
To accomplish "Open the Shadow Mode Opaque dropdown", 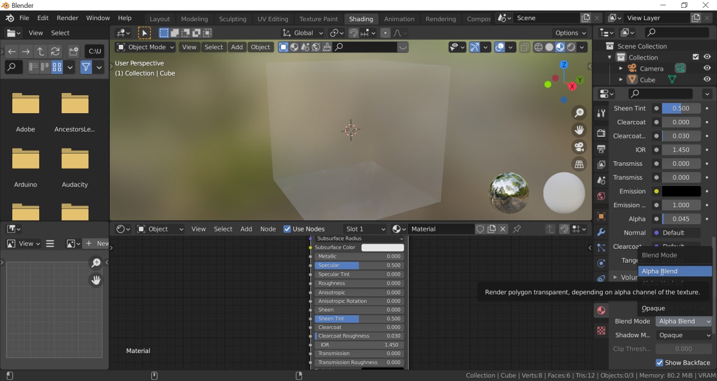I will coord(683,335).
